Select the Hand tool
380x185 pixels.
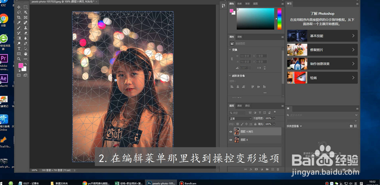click(25, 54)
